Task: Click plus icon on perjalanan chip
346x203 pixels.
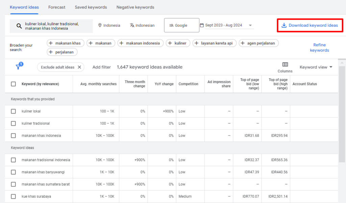Action: click(51, 52)
